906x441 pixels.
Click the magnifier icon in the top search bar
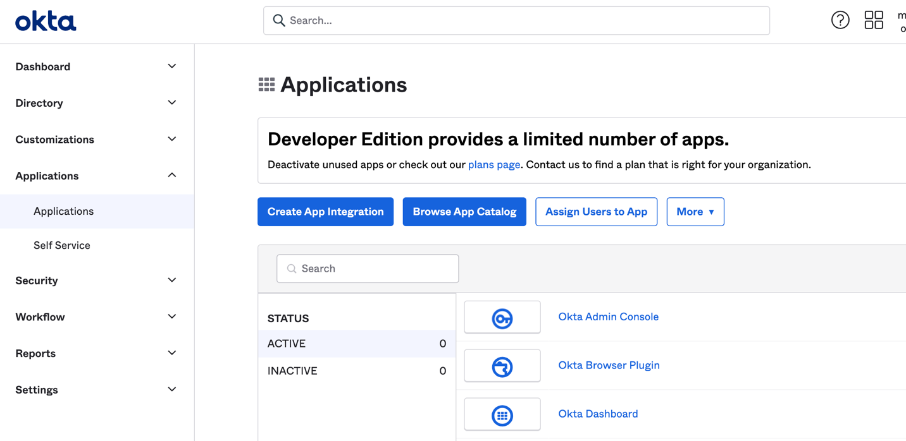(278, 20)
